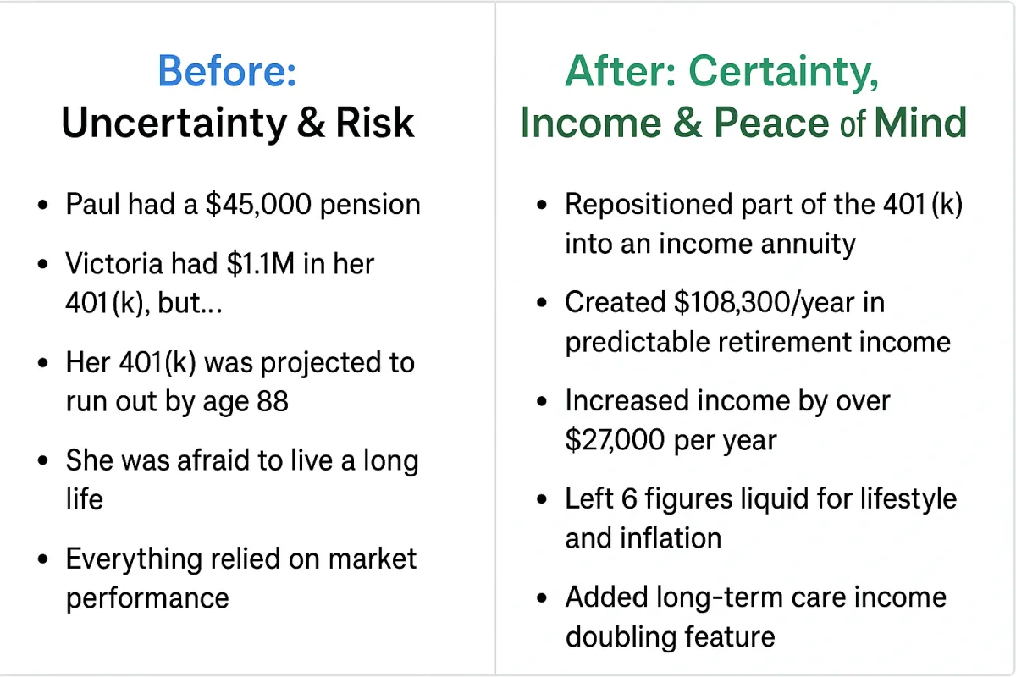Select "Left 6 figures liquid for lifestyle" bullet
The height and width of the screenshot is (677, 1016).
(761, 498)
